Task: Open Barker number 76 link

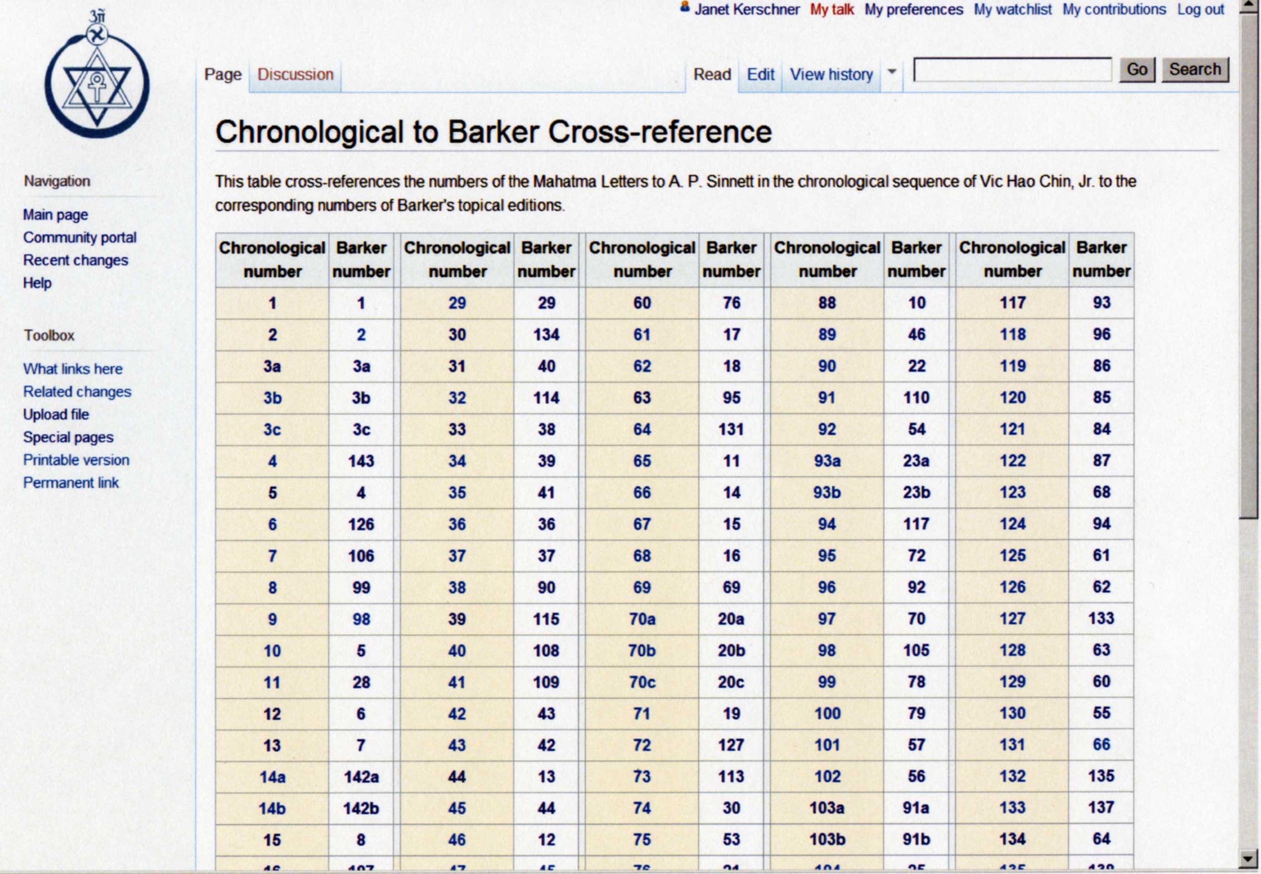Action: (731, 303)
